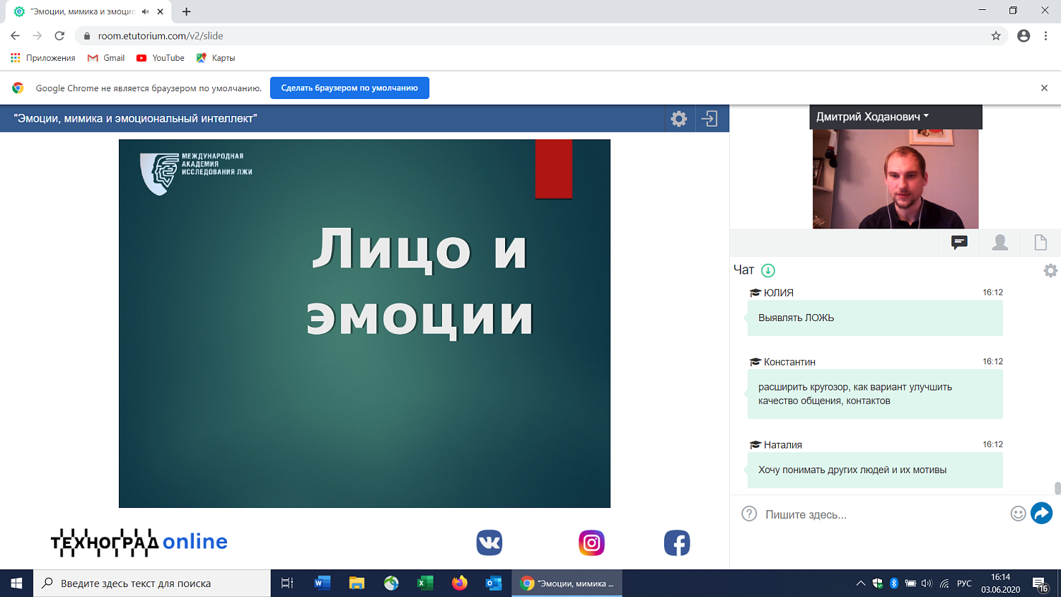Switch to the participants tab icon
Screen dimensions: 1061x597
point(1000,243)
